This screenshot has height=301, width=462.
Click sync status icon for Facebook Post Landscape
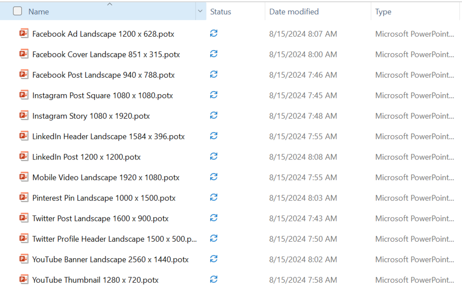point(214,74)
